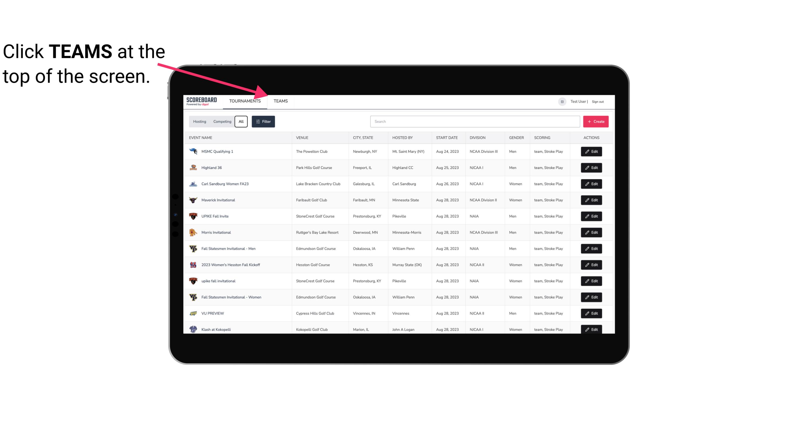Select the All filter toggle
This screenshot has width=797, height=429.
tap(241, 122)
